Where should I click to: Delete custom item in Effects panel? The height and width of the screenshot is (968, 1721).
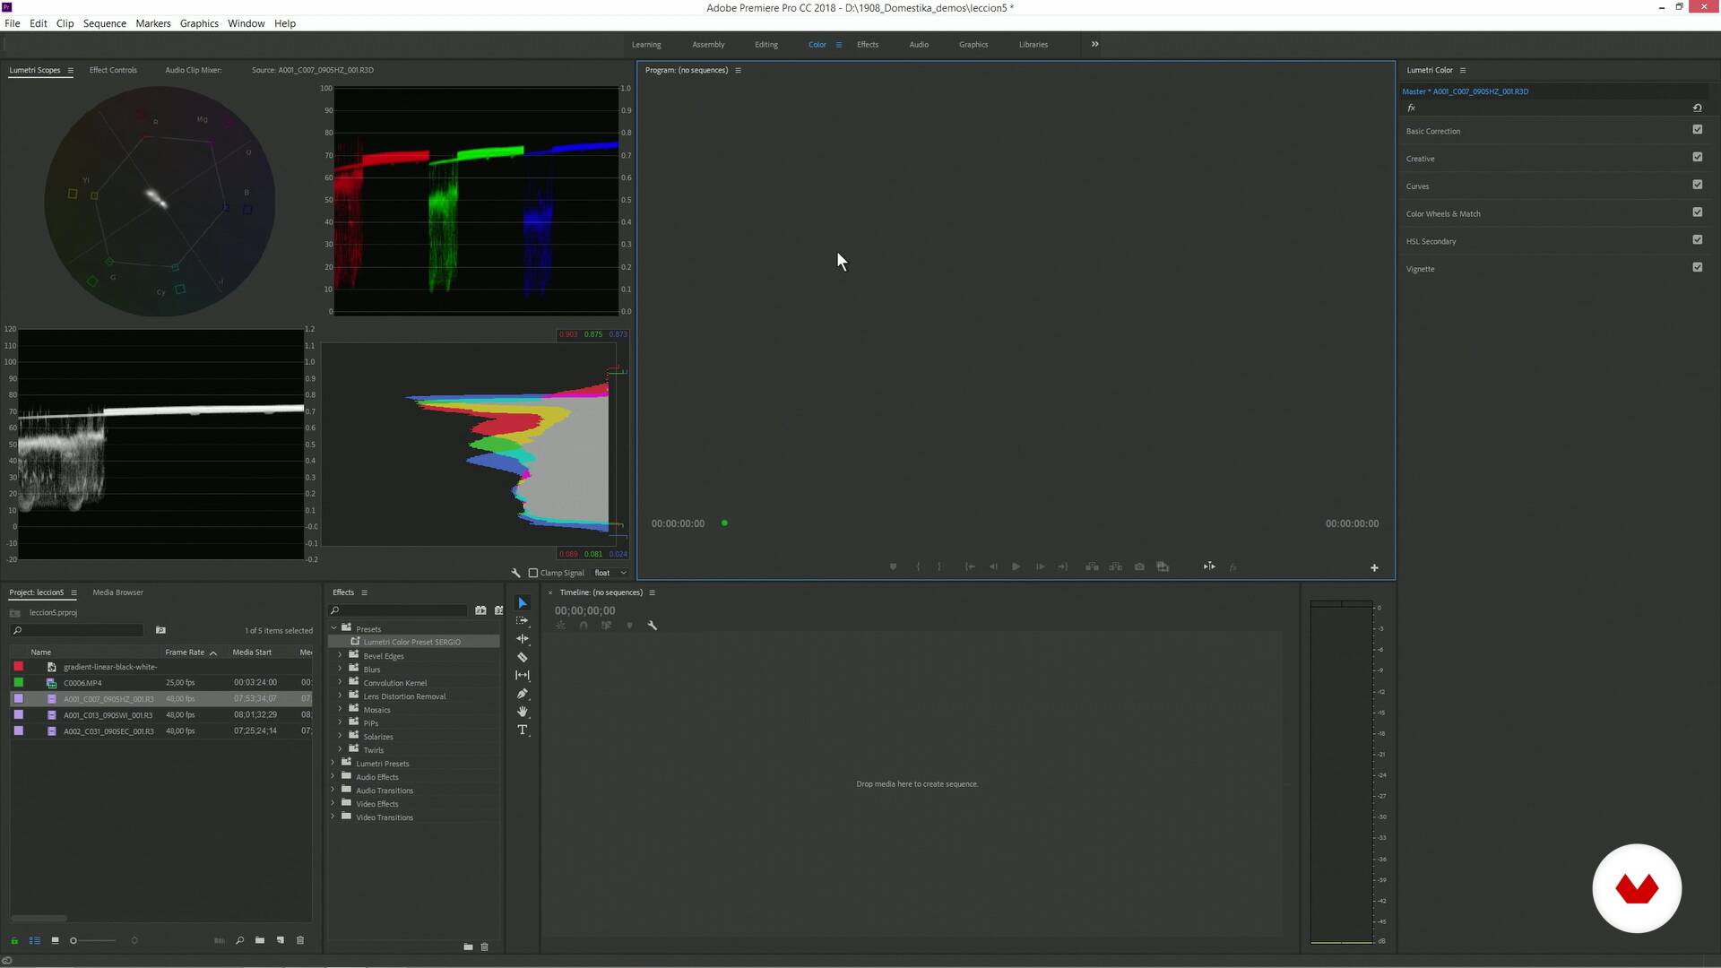click(x=485, y=946)
